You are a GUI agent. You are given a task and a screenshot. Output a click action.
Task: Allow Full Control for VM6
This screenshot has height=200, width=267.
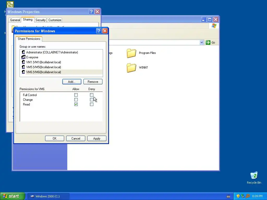point(76,95)
